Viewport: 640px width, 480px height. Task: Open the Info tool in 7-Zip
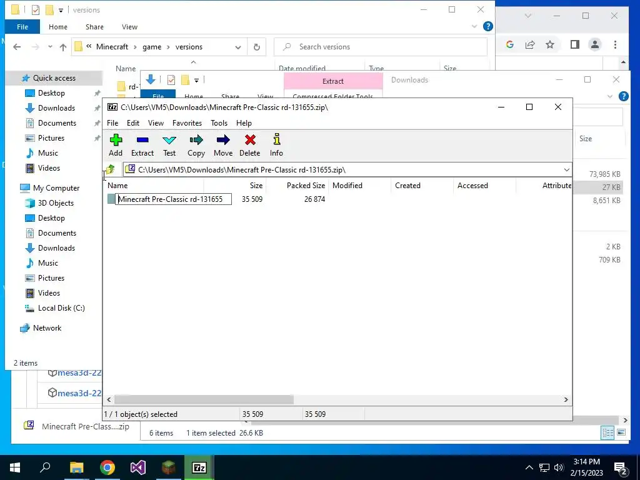pyautogui.click(x=276, y=145)
